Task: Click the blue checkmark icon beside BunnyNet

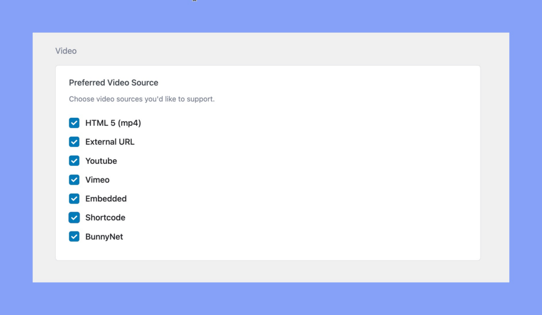Action: [x=74, y=236]
